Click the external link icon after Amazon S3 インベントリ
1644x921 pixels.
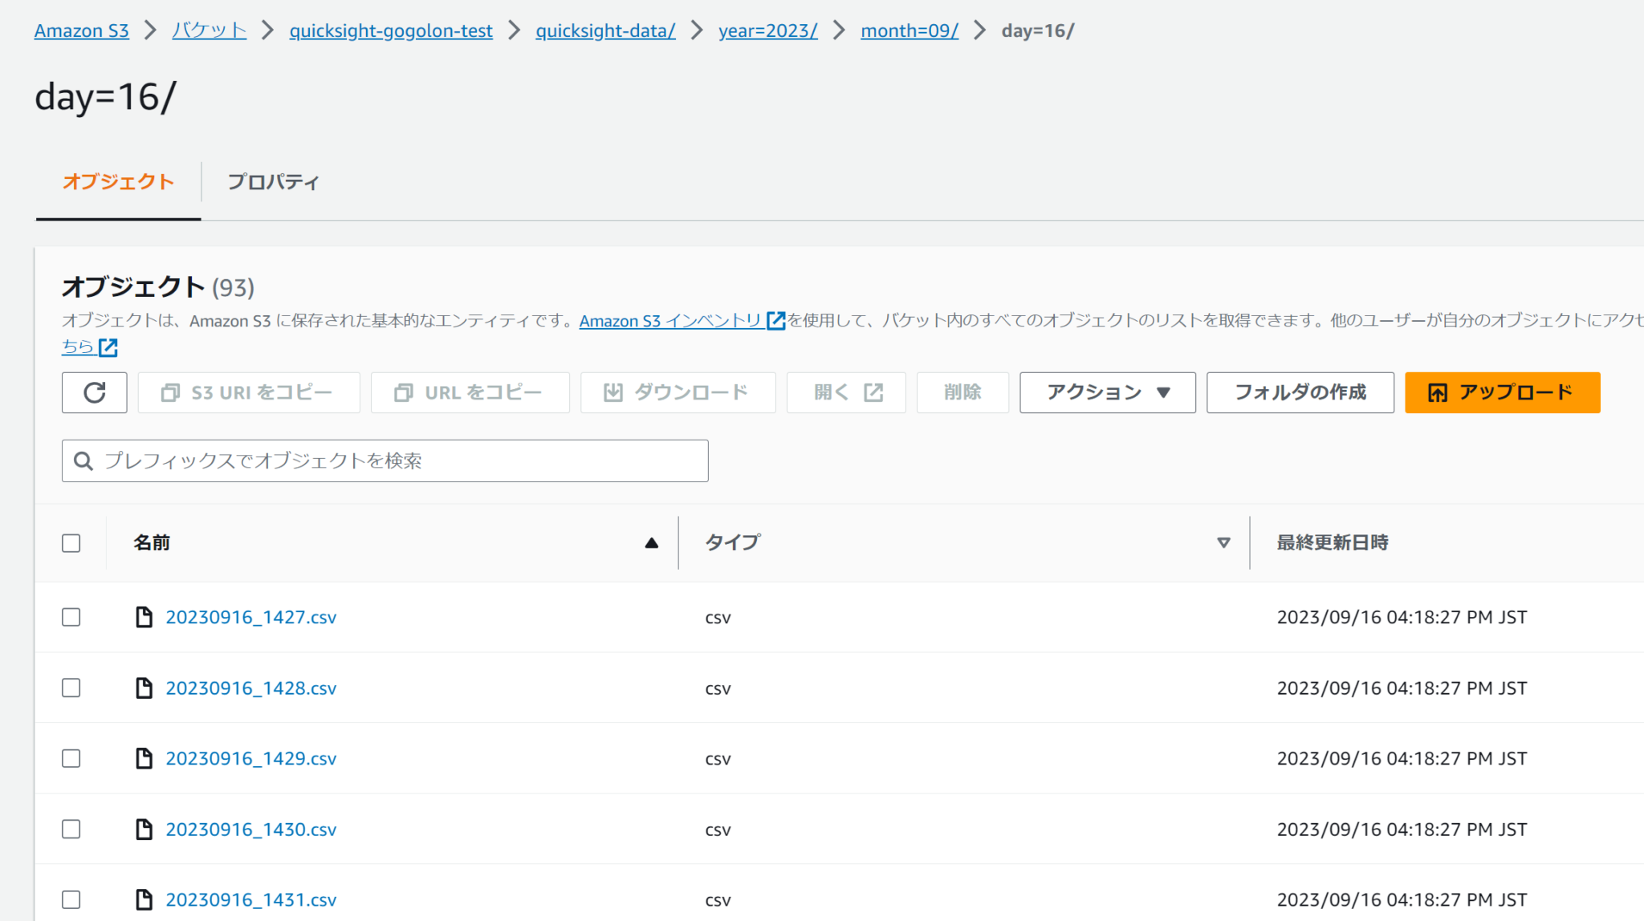click(x=775, y=321)
